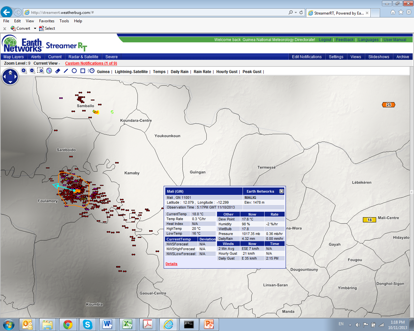Click the Languages link

tap(368, 40)
